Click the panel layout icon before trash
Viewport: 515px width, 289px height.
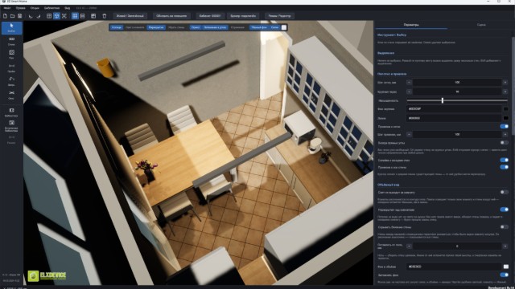[x=93, y=16]
